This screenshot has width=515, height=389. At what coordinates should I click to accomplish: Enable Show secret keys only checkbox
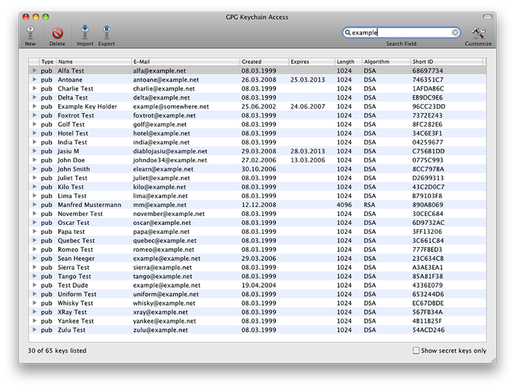point(416,351)
